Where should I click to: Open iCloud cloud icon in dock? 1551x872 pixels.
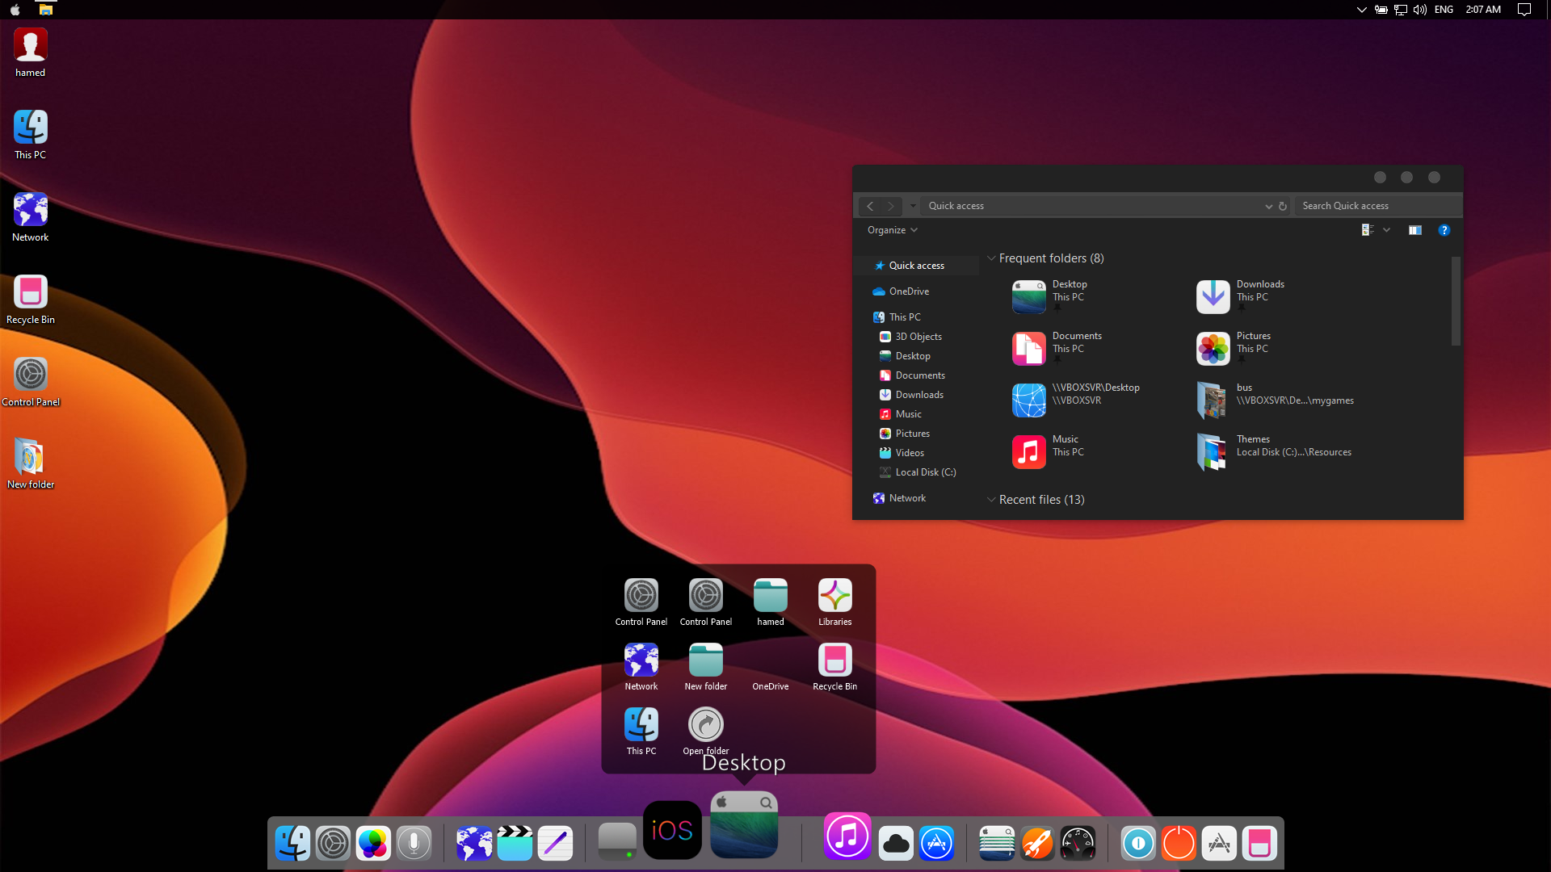click(896, 844)
